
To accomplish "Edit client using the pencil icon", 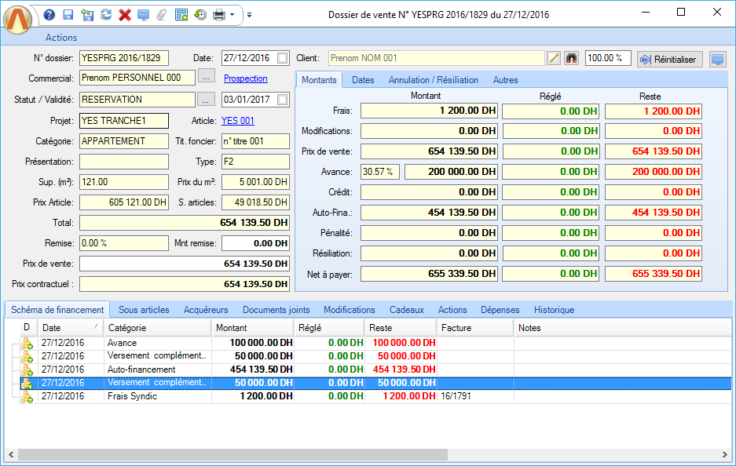I will (554, 59).
